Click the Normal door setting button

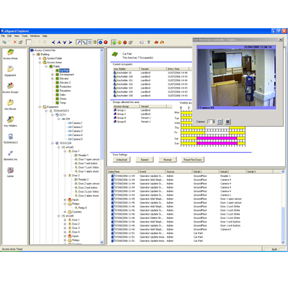point(168,160)
